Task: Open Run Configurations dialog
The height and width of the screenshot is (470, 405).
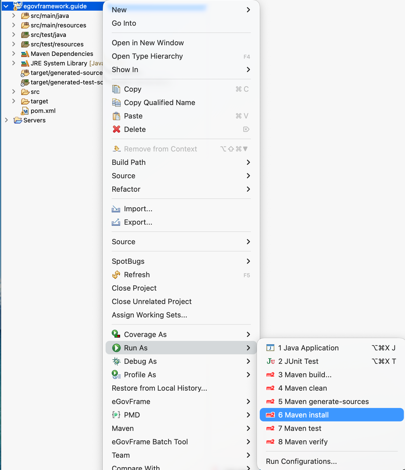Action: coord(301,461)
